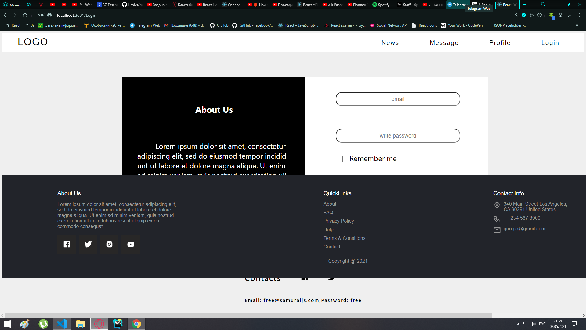
Task: Click phone number +1 234 567 8900
Action: coord(522,218)
